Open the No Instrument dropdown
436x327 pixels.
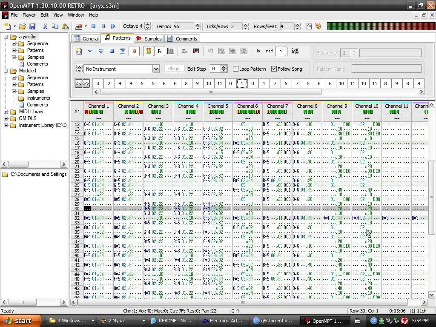(x=156, y=69)
